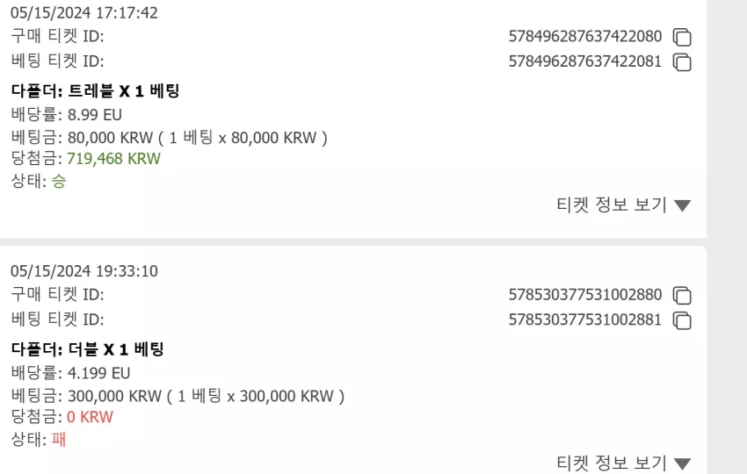Select the ticket number 578496287637422081
This screenshot has height=474, width=747.
[x=585, y=61]
